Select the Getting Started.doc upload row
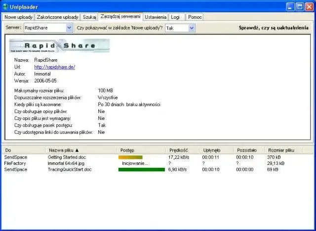Screen dimensions: 316x231 click(x=158, y=157)
